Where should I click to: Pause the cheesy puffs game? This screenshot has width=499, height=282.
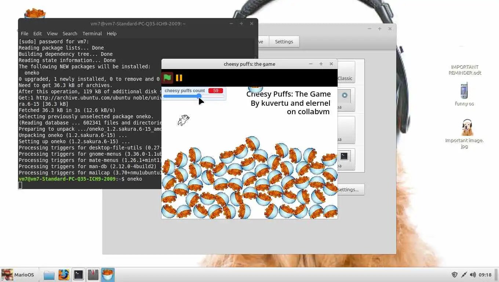(x=179, y=78)
